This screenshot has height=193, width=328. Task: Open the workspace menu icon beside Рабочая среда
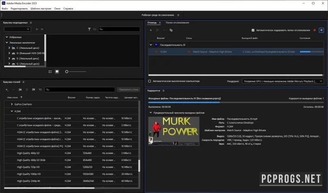[x=178, y=15]
